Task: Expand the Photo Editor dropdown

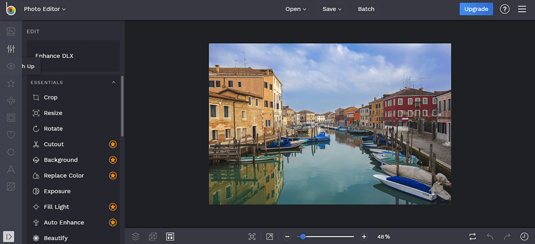Action: click(45, 9)
